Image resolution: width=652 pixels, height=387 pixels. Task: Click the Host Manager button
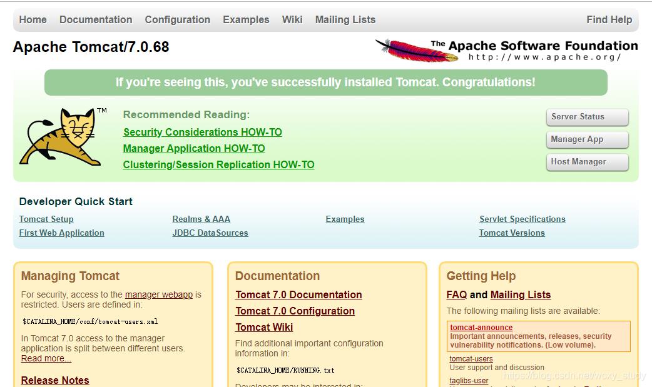(x=587, y=162)
